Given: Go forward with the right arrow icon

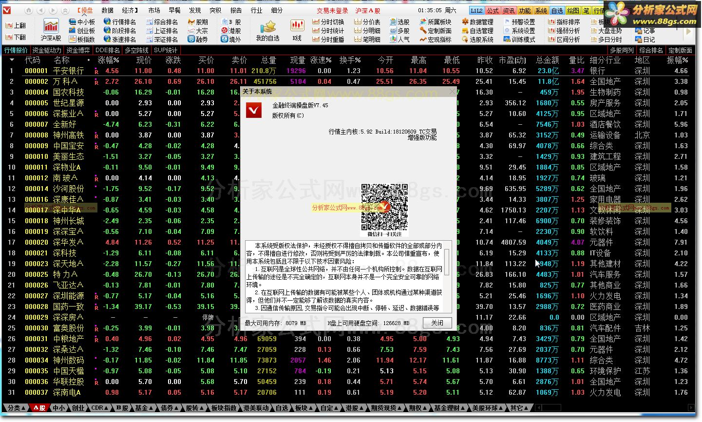Looking at the screenshot, I should click(x=54, y=10).
